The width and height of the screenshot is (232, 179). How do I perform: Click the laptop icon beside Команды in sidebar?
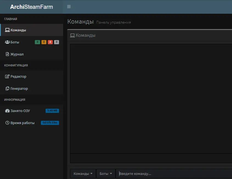[7, 30]
